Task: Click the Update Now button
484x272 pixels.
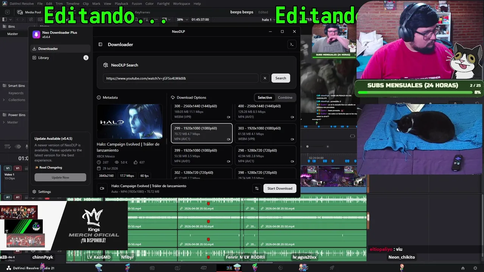Action: [60, 178]
